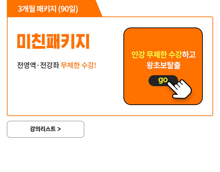Select the 3개월 패키지 (90일) tab
220x172 pixels.
pyautogui.click(x=48, y=9)
